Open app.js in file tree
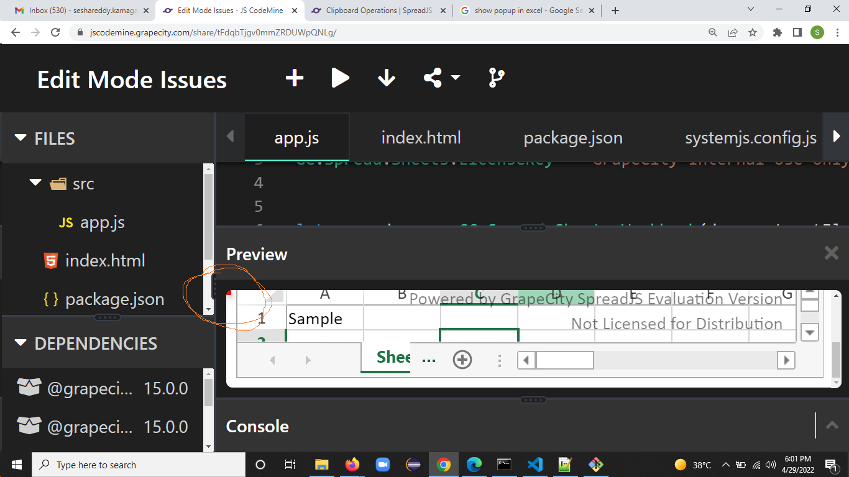The image size is (849, 477). (x=102, y=222)
